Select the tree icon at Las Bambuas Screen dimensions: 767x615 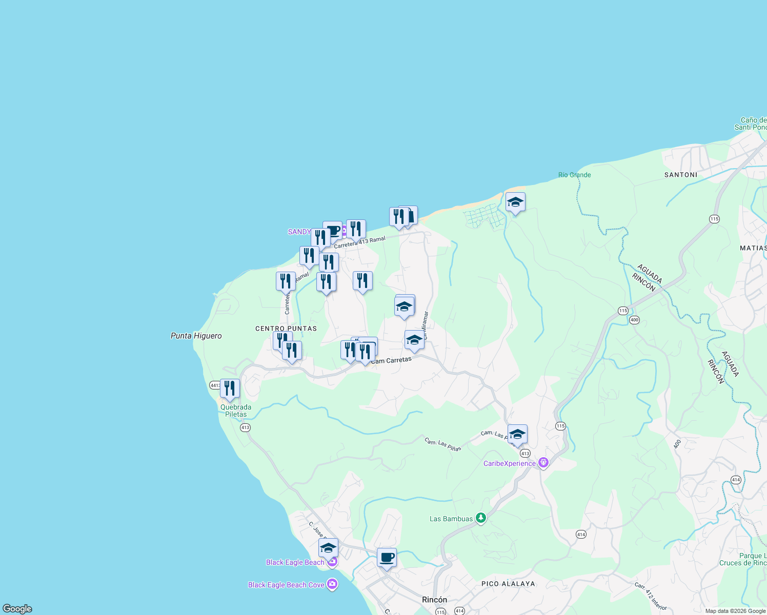coord(480,518)
